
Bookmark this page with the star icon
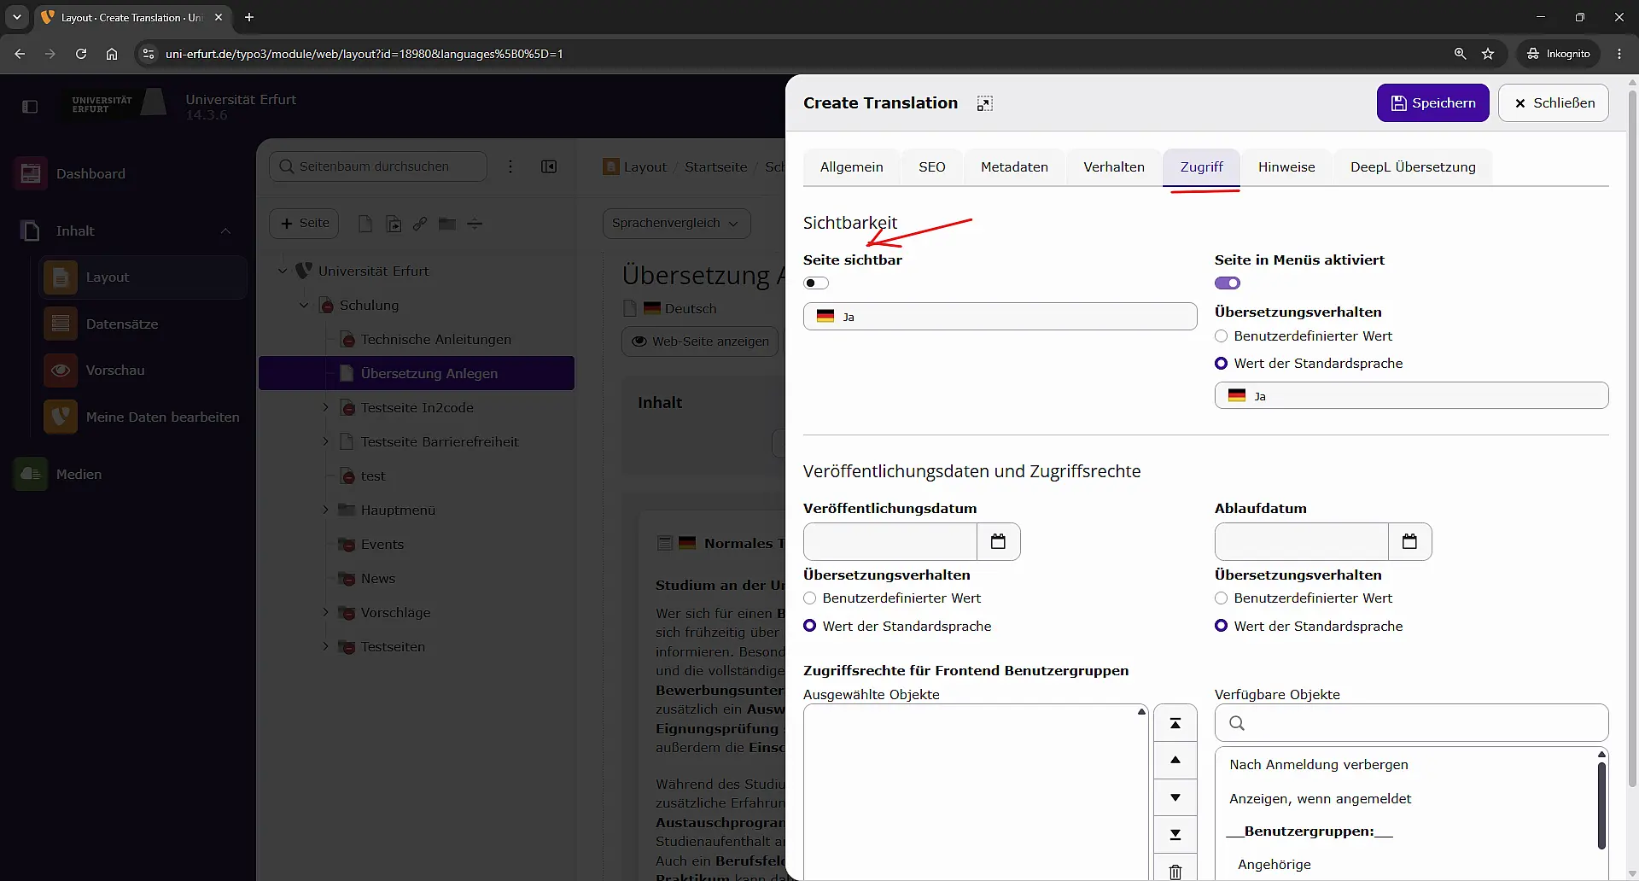click(1488, 53)
